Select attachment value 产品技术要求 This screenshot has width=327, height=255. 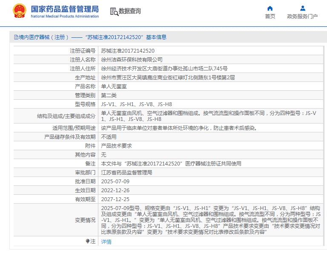[x=116, y=146]
